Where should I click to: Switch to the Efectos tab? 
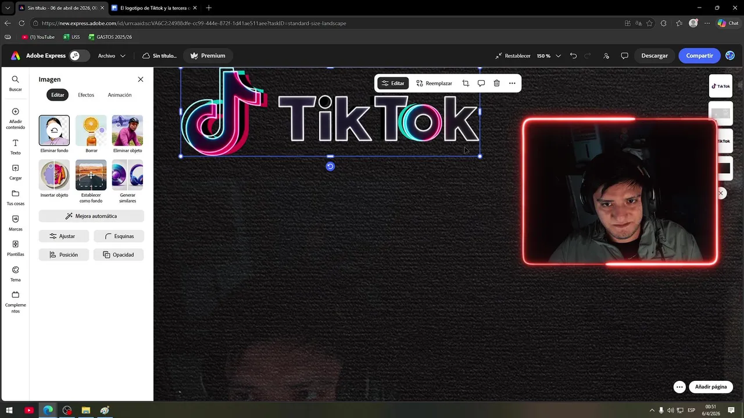[86, 95]
